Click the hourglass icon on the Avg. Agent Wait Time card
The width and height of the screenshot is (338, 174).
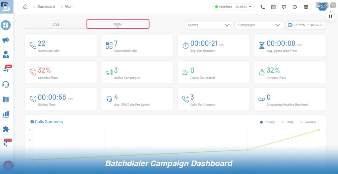[x=262, y=45]
